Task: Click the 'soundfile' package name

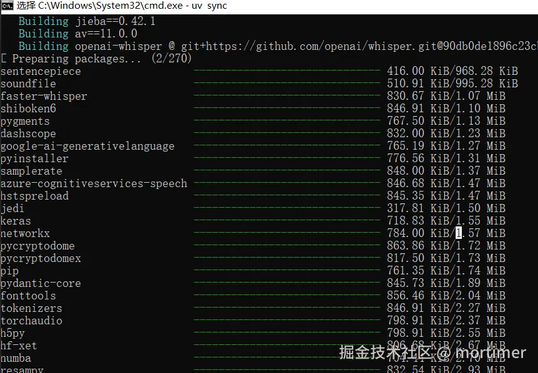Action: (28, 84)
